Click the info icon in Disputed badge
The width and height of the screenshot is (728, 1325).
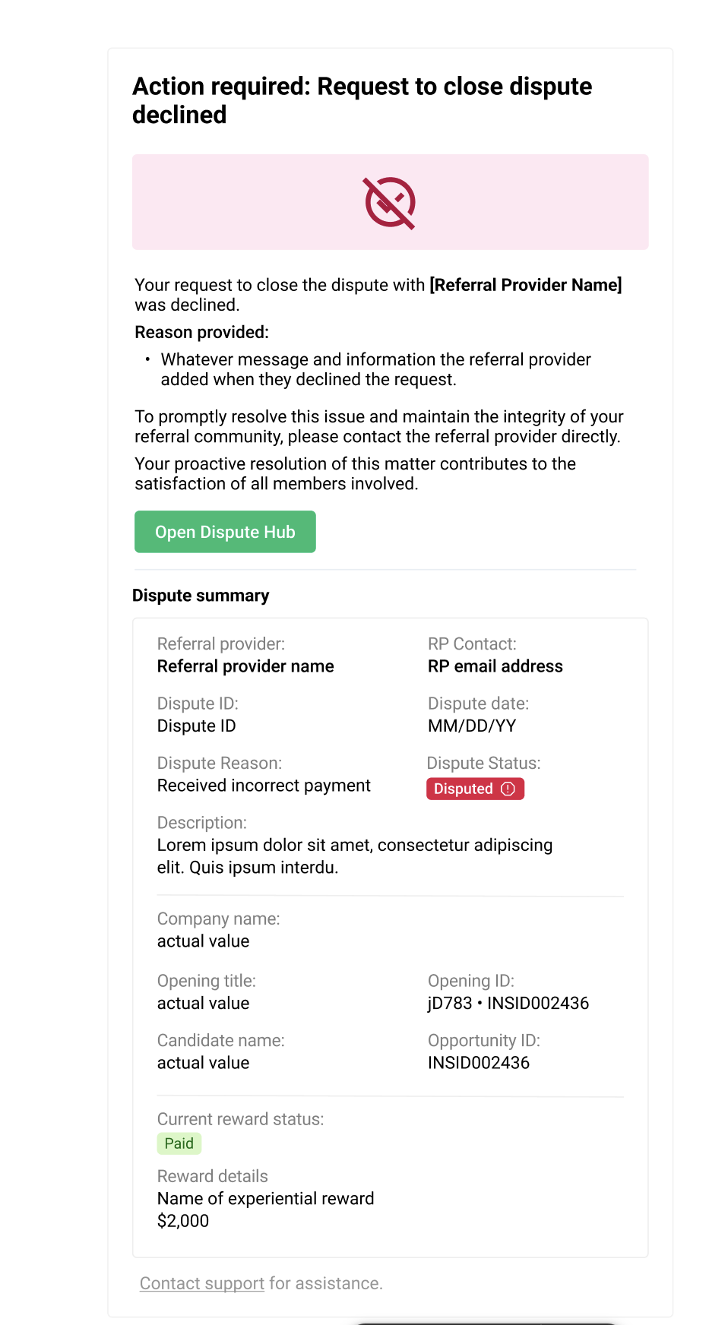508,789
